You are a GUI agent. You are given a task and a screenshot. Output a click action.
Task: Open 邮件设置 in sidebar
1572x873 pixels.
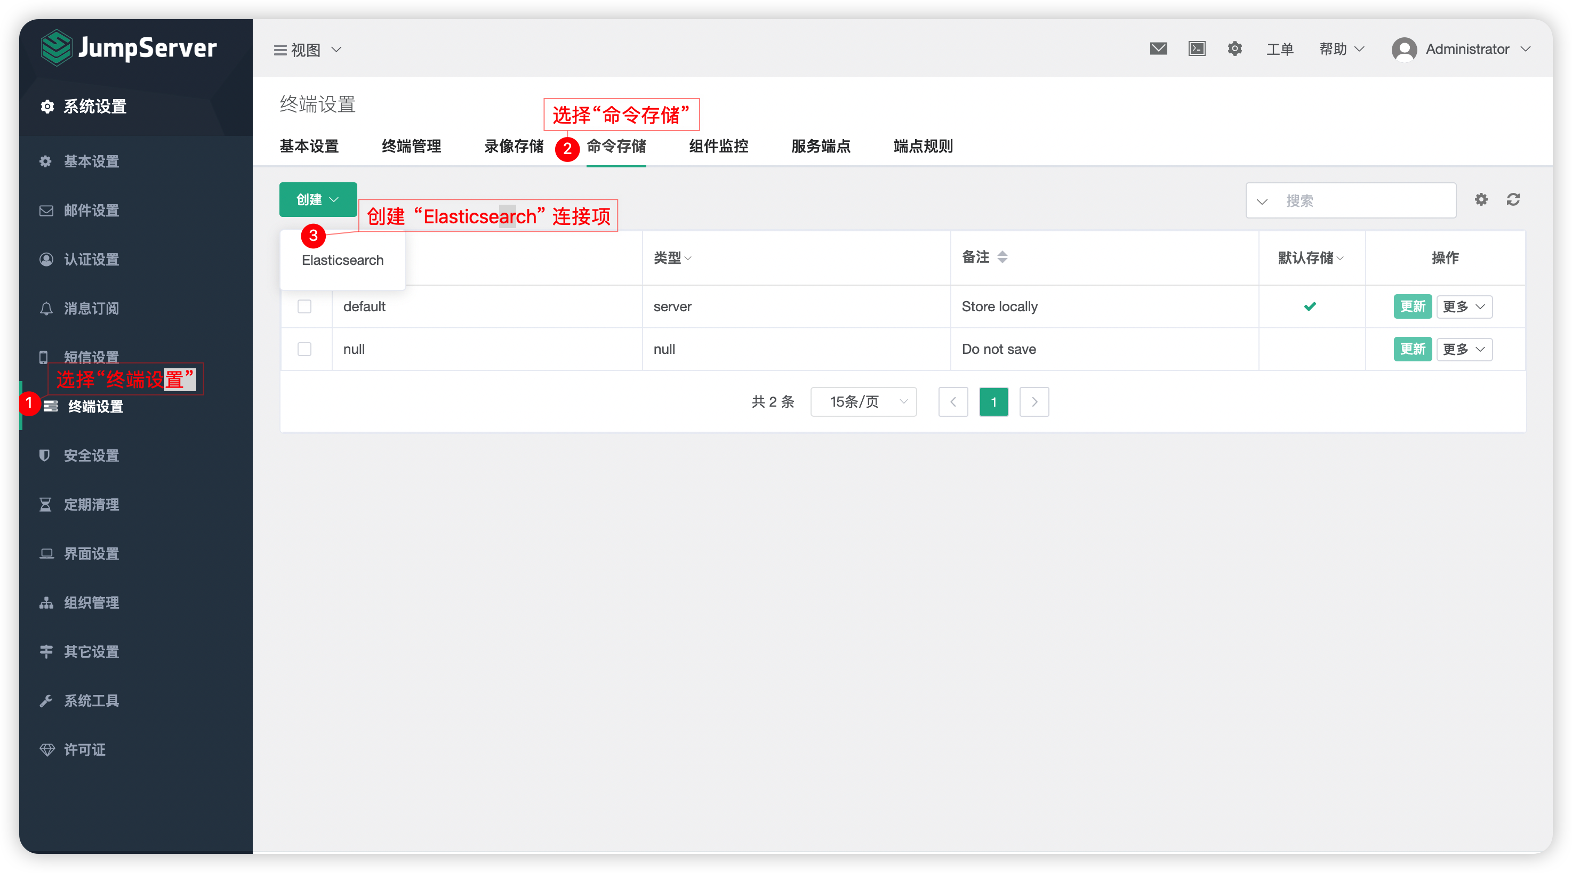92,211
